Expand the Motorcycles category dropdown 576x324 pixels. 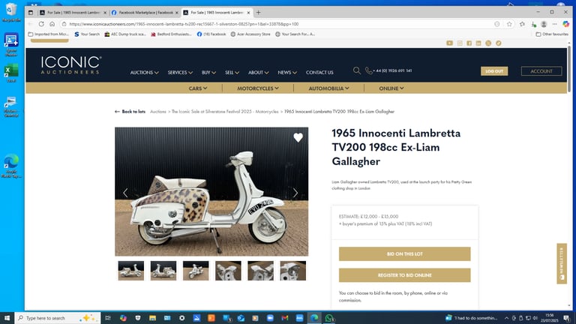coord(258,88)
